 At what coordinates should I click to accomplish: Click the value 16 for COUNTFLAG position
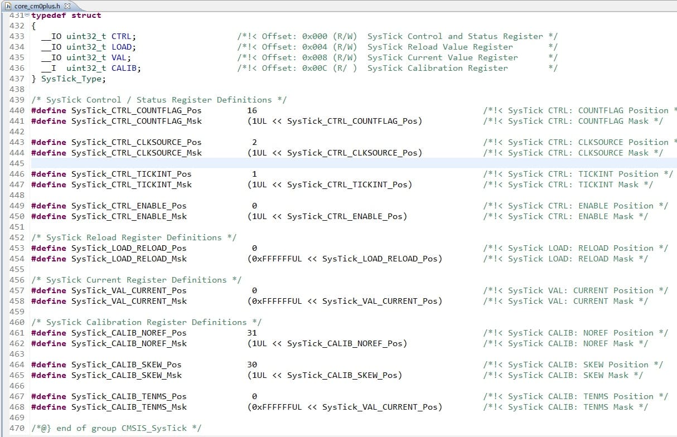pyautogui.click(x=252, y=110)
